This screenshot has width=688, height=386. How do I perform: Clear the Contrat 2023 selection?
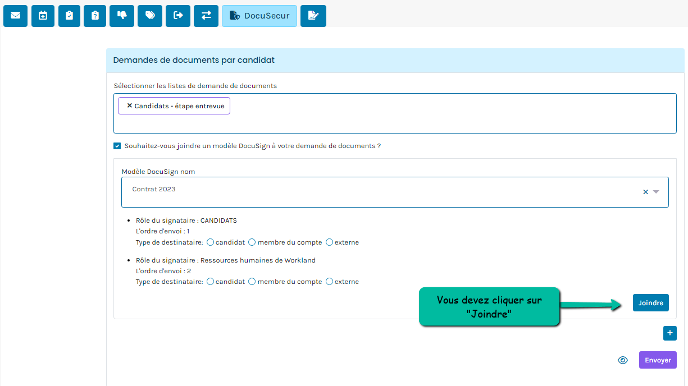645,192
